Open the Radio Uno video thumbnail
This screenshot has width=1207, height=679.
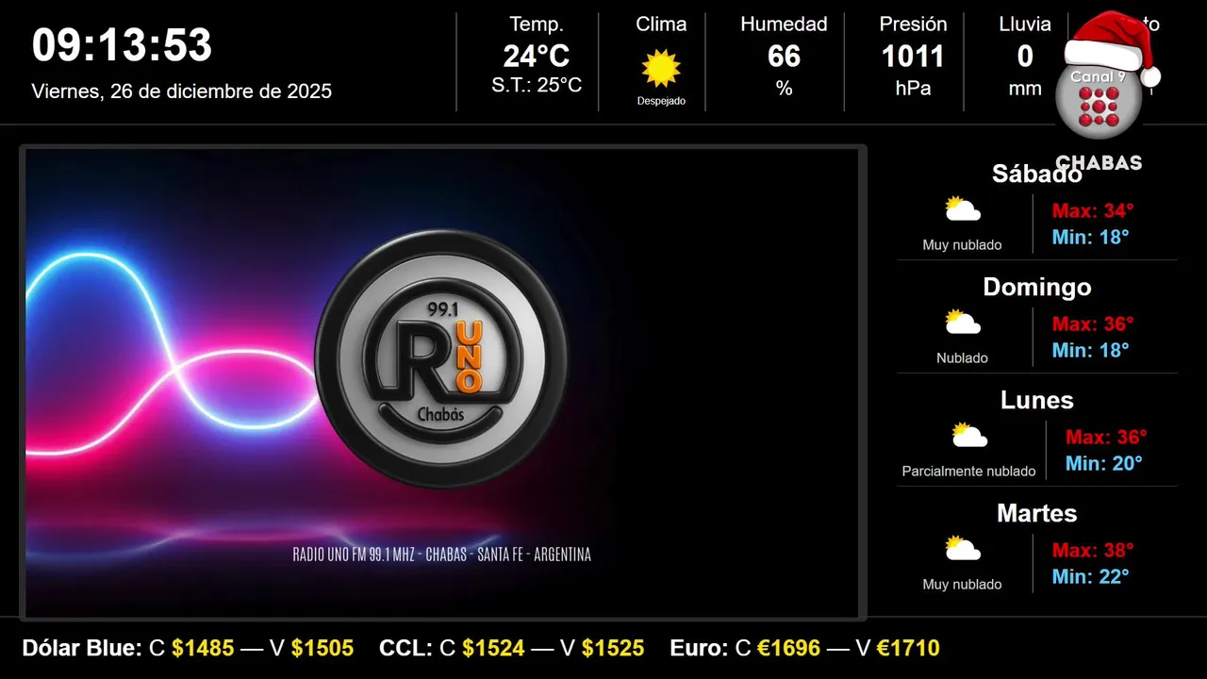click(x=442, y=383)
